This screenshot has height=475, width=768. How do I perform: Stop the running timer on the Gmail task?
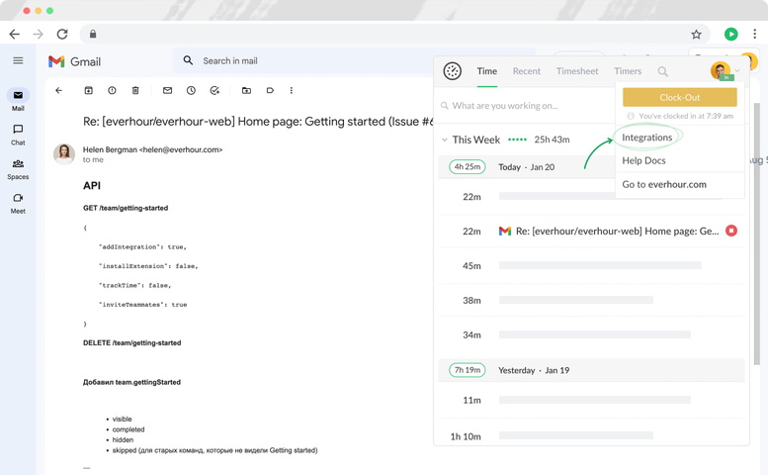click(731, 231)
